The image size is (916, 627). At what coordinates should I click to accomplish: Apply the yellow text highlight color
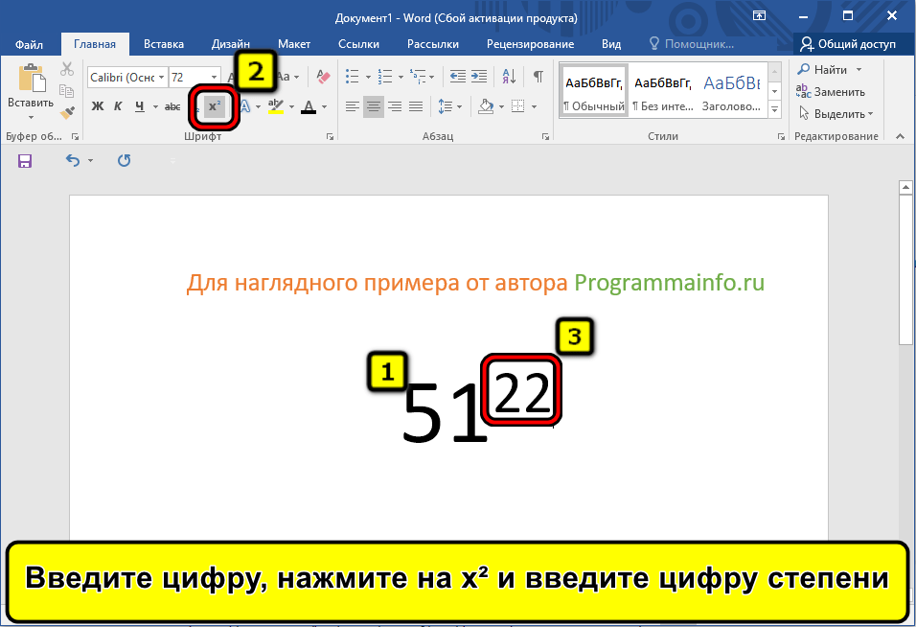(x=276, y=106)
